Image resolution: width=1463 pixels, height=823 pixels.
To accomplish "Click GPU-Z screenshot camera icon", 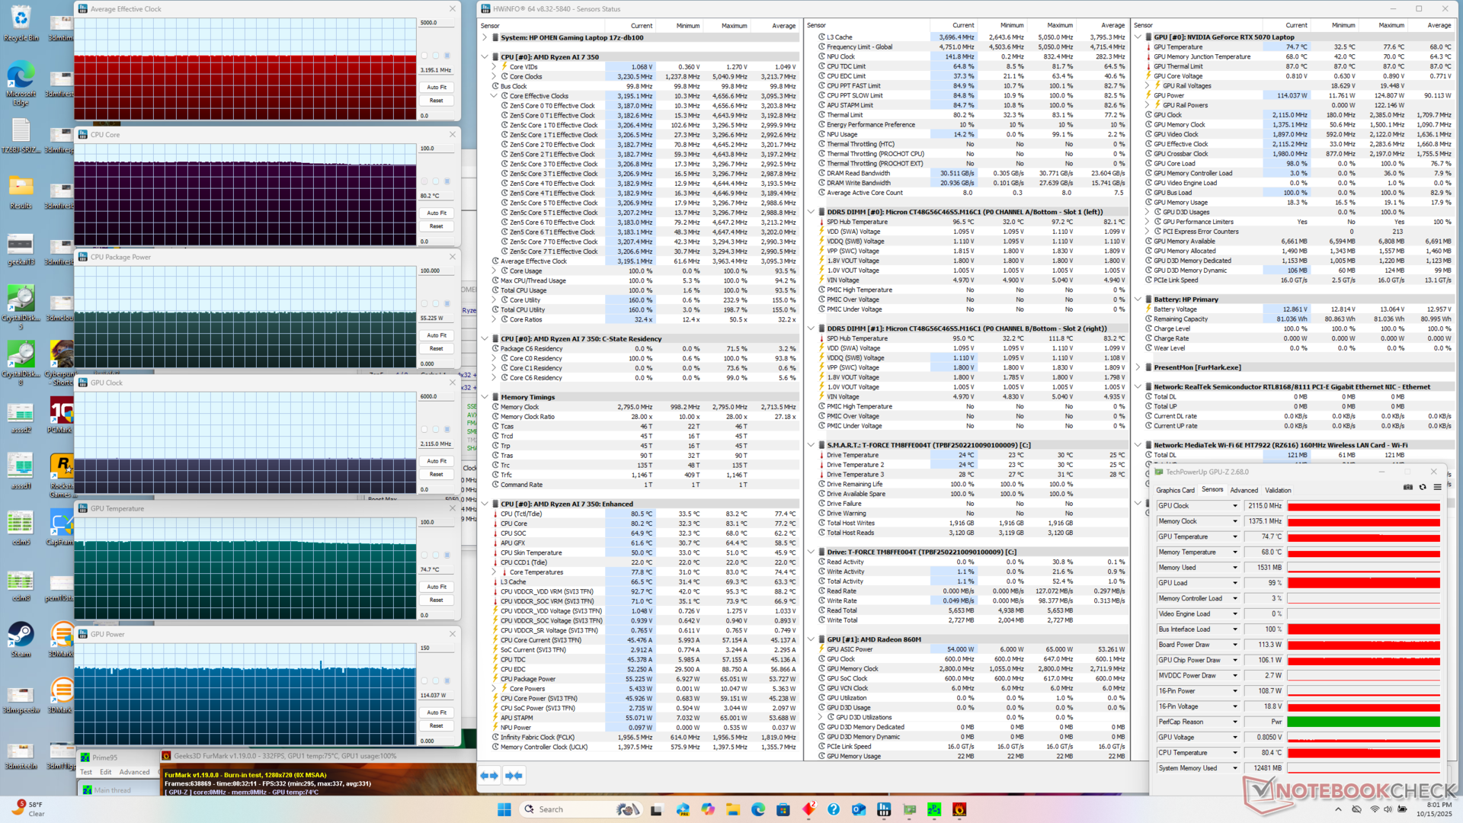I will 1407,487.
